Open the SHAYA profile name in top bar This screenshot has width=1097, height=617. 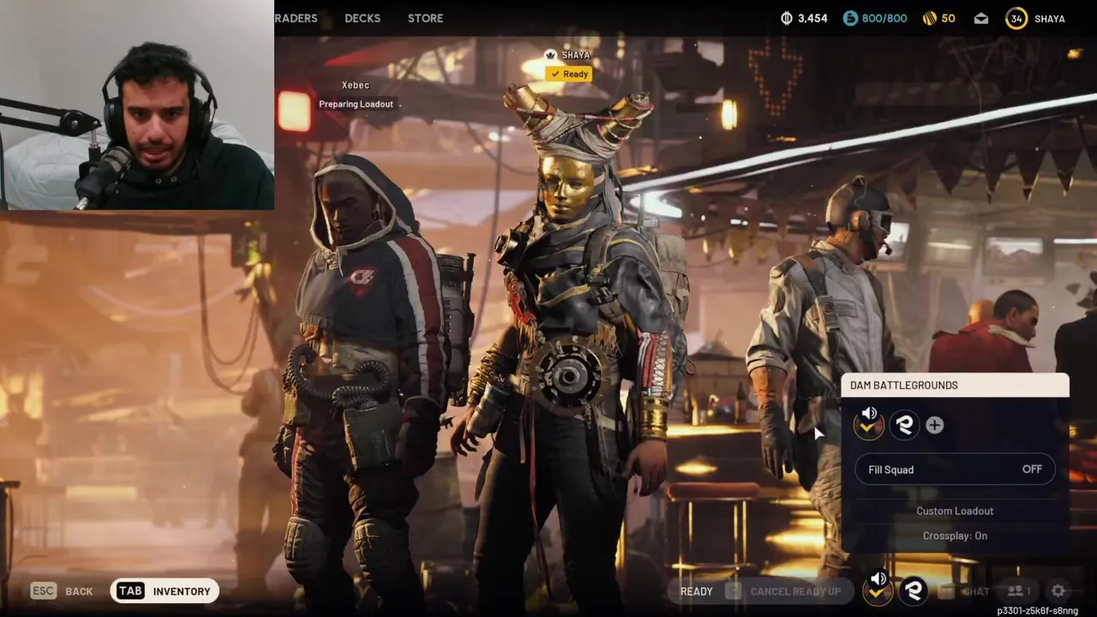[1050, 19]
